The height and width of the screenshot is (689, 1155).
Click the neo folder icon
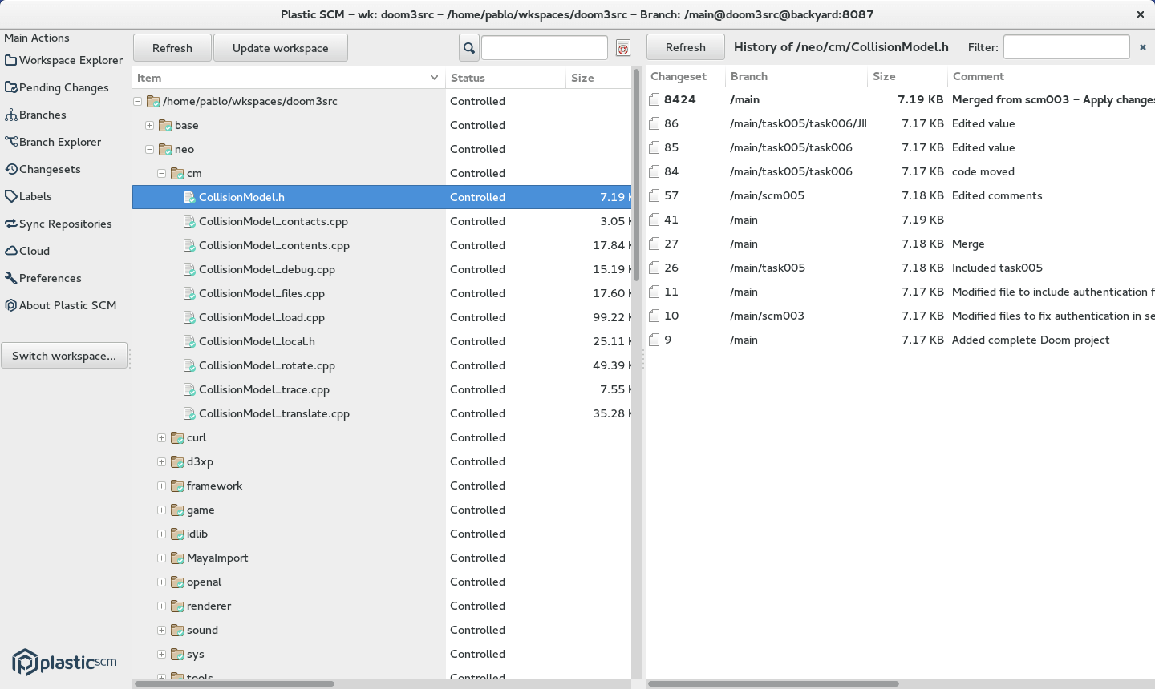(165, 149)
